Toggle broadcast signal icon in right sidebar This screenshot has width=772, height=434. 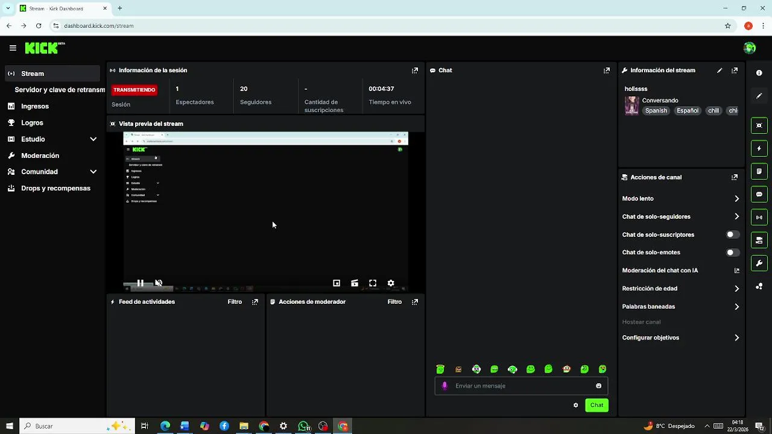point(759,217)
